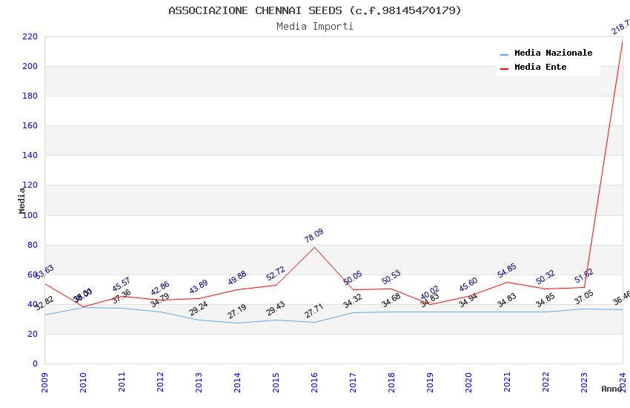Click the 50.32 data label
This screenshot has height=408, width=630.
(546, 277)
